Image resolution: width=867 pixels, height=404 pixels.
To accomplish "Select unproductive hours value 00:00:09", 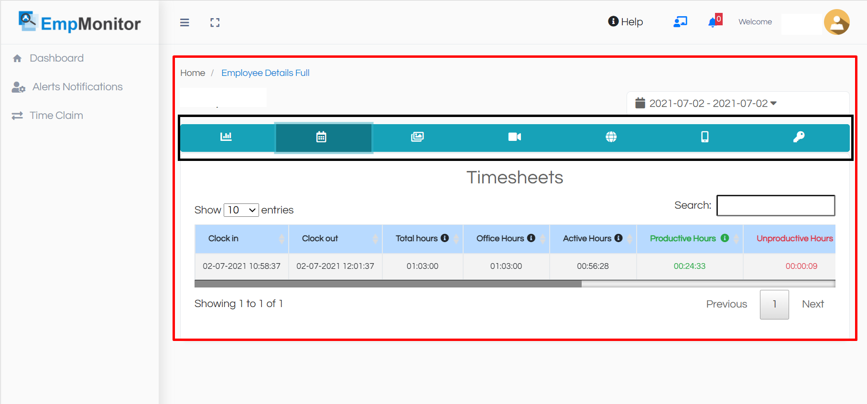I will pos(790,266).
